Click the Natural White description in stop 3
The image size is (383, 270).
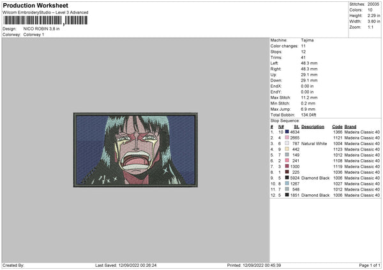314,143
